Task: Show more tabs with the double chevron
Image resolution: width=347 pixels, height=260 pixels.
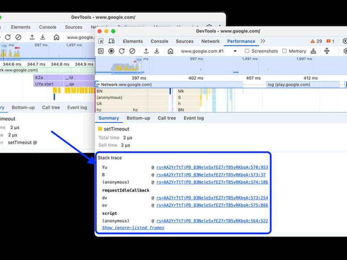Action: pyautogui.click(x=263, y=41)
